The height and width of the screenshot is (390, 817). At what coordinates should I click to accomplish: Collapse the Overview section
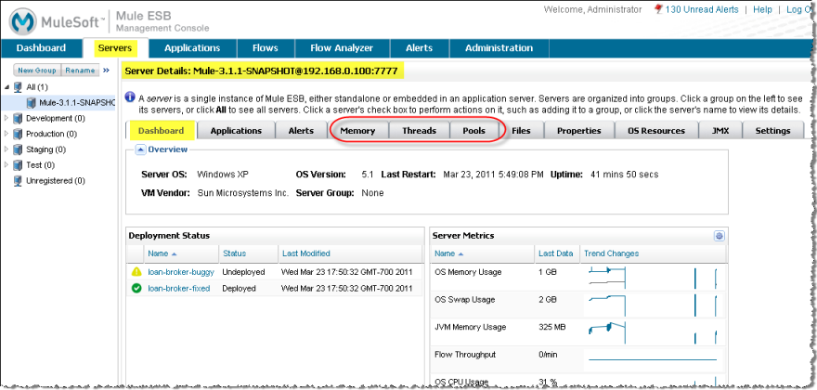coord(140,149)
